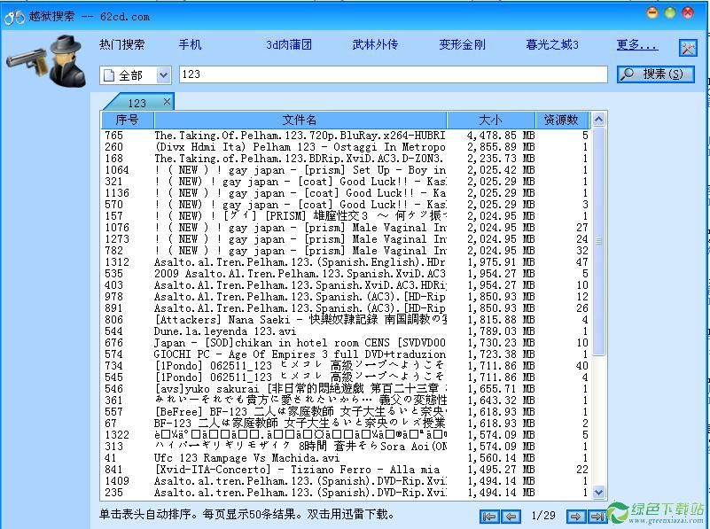Select row 260 Pelham 123 - Ostaggi

346,147
